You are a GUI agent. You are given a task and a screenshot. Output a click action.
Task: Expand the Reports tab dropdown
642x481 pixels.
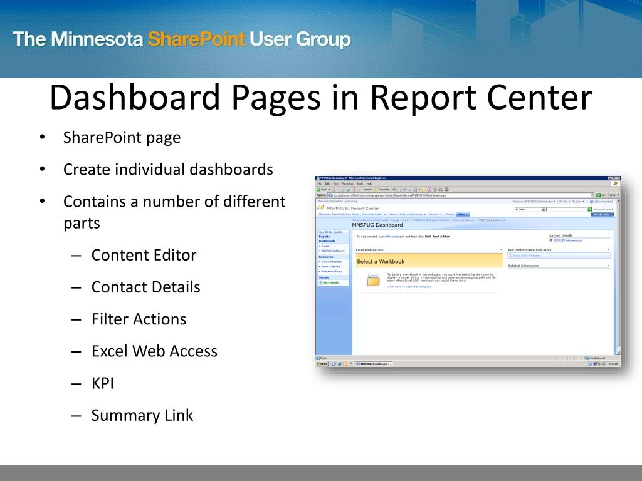[441, 214]
